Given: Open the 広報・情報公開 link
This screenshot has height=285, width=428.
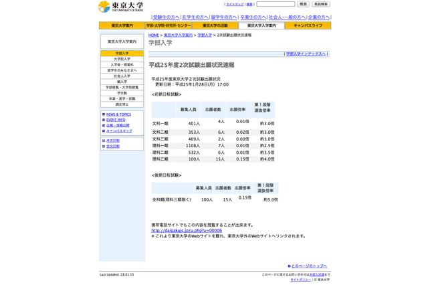Looking at the screenshot, I should [x=118, y=125].
